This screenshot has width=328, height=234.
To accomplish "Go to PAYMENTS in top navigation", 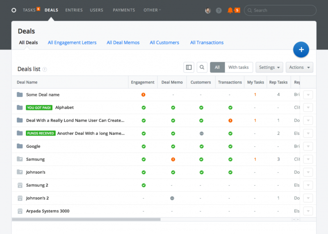I will (124, 10).
